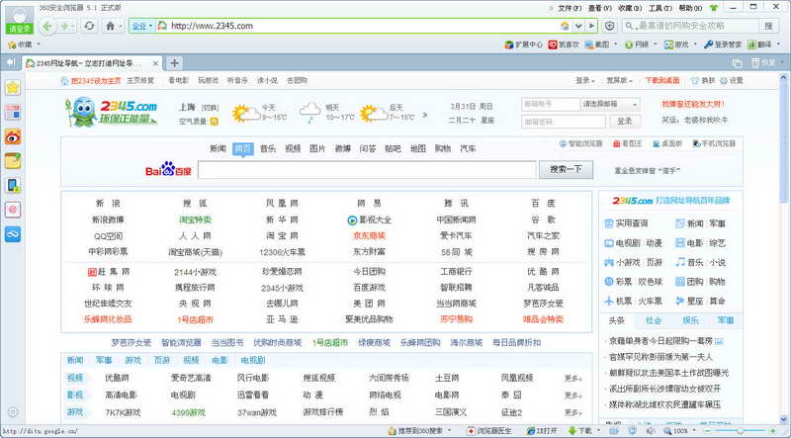Open the 京东商城 link
Viewport: 791px width, 438px height.
pyautogui.click(x=369, y=235)
